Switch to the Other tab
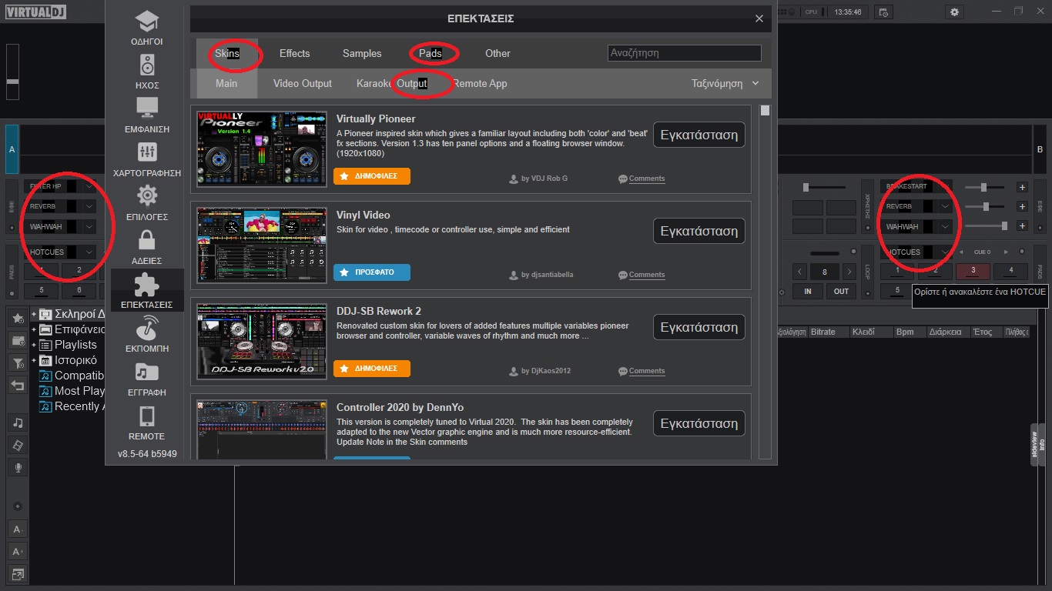 pos(498,53)
